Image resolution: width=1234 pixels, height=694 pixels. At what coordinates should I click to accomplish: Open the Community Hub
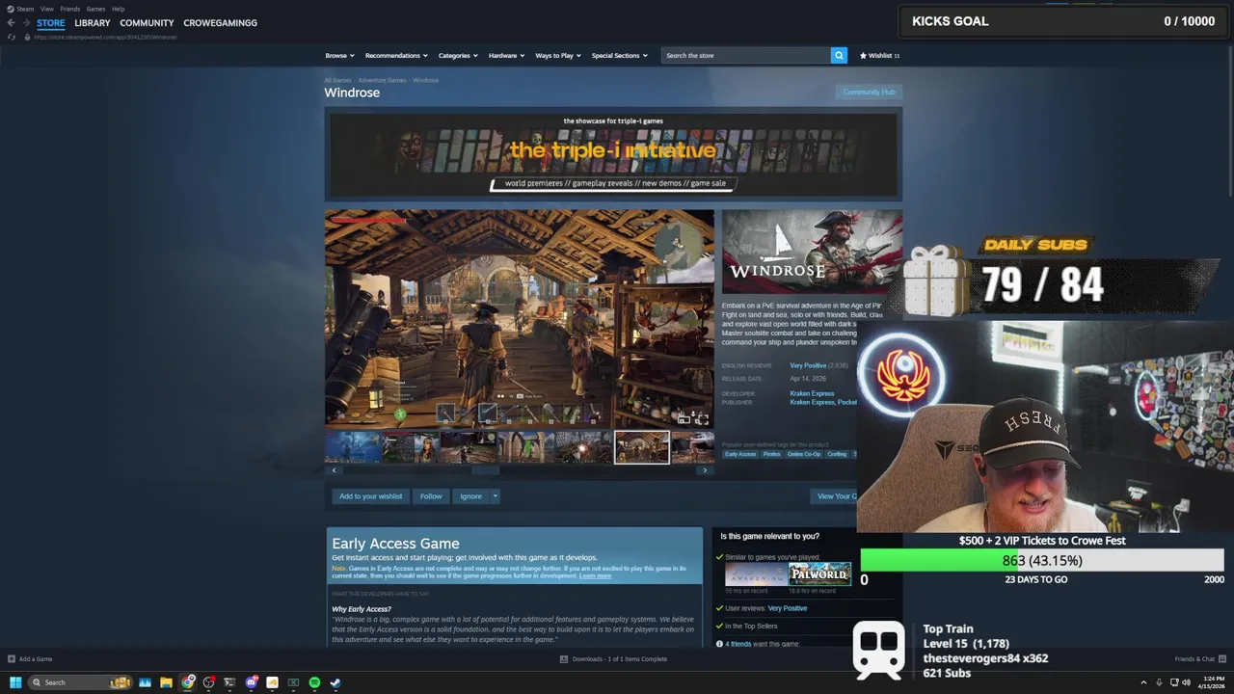(x=869, y=93)
